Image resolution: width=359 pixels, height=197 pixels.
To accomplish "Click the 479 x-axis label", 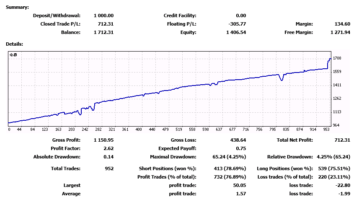I will (x=165, y=130).
